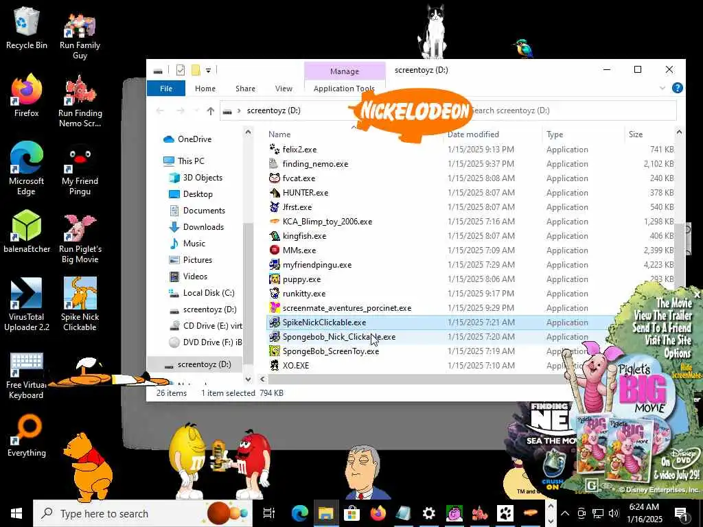
Task: Open Microsoft Edge desktop shortcut
Action: point(27,169)
